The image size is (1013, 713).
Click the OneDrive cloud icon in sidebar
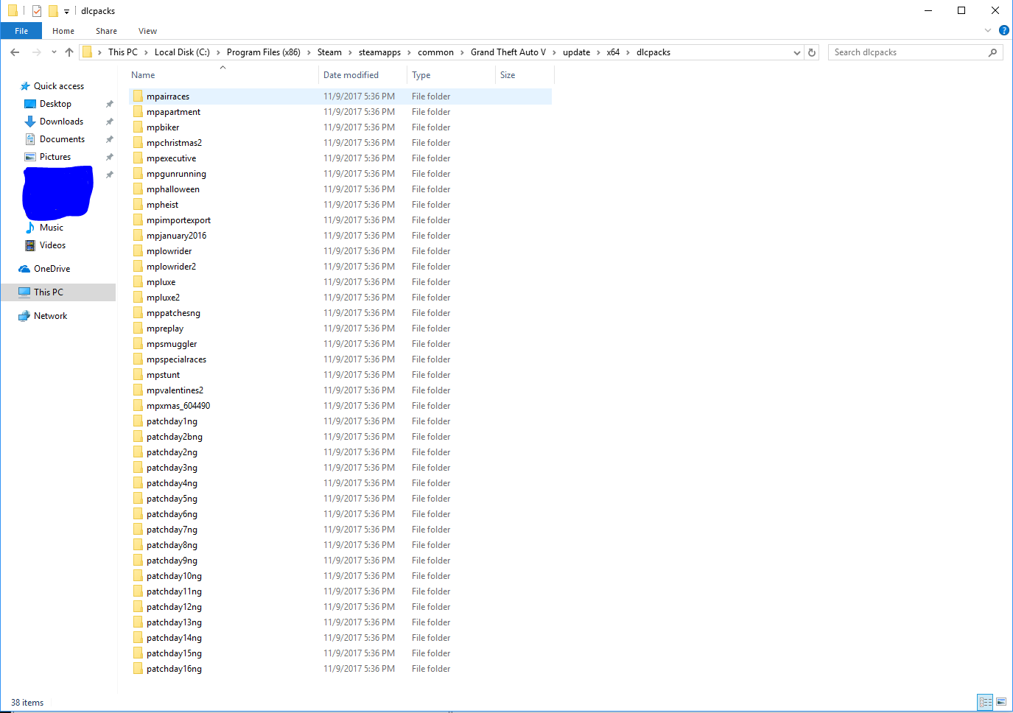pyautogui.click(x=24, y=268)
